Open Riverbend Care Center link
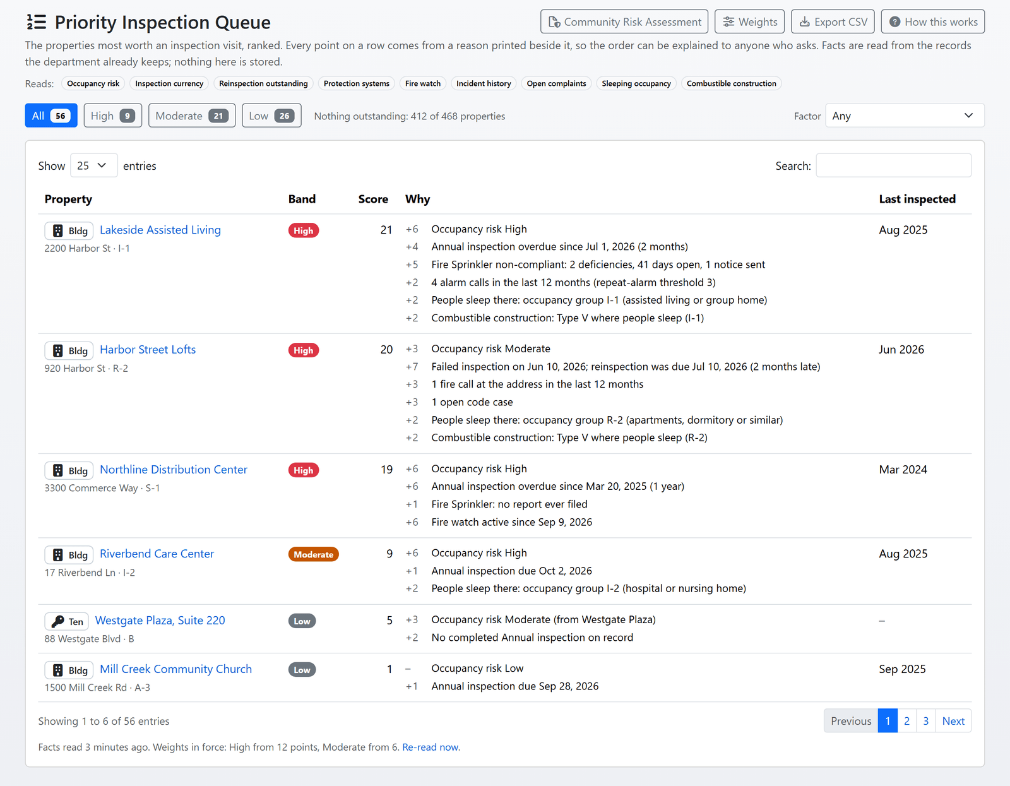The image size is (1010, 786). click(157, 554)
